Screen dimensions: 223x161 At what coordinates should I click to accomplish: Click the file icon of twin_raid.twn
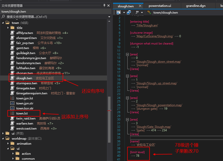[x=12, y=118]
